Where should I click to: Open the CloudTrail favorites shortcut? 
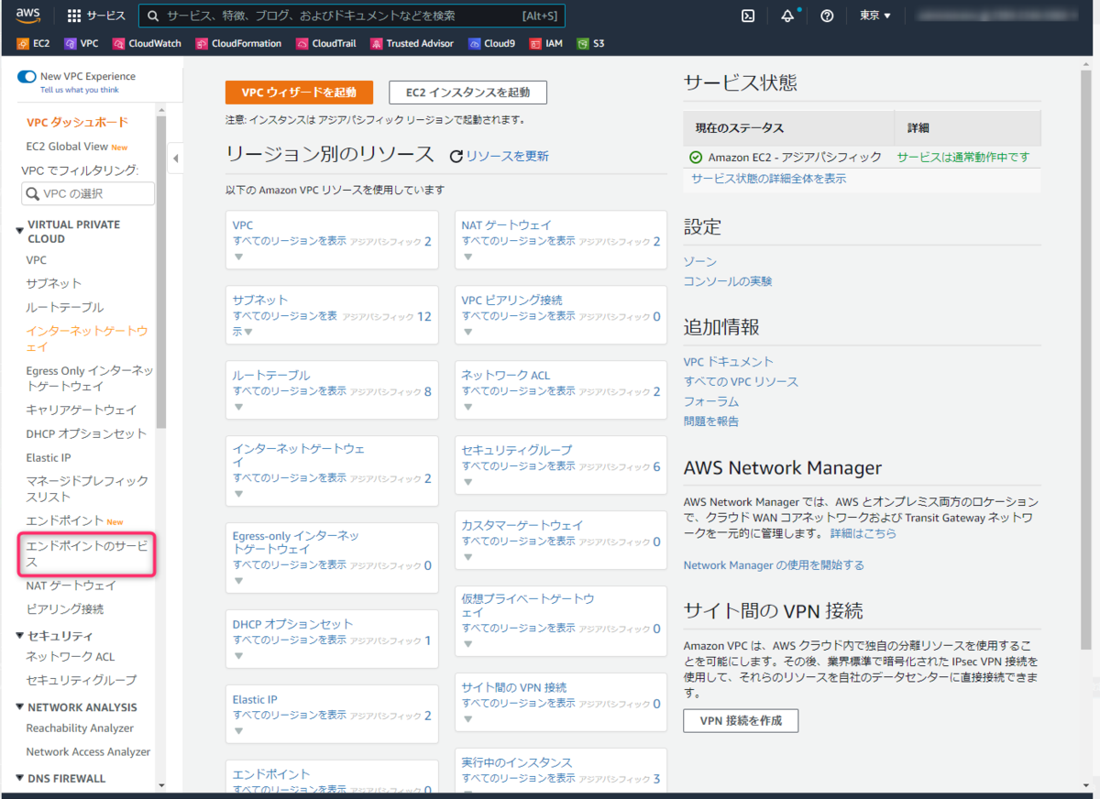327,43
